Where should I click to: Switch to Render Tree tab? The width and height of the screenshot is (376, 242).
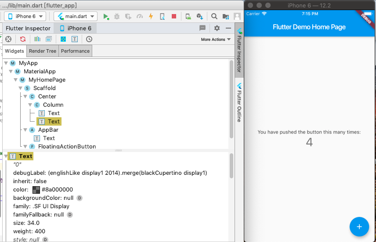tap(43, 51)
